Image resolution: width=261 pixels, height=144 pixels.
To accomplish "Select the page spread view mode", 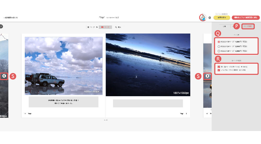I will [105, 27].
